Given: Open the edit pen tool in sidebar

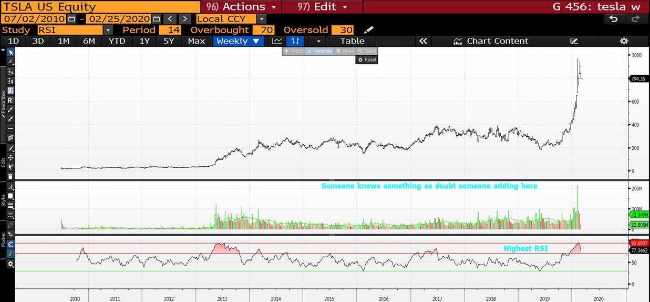Looking at the screenshot, I should pyautogui.click(x=11, y=148).
